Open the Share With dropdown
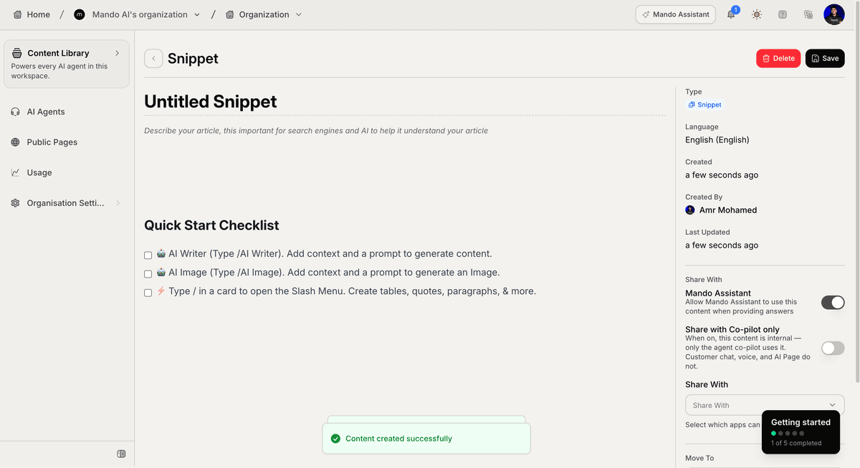Screen dimensions: 860x468 [x=765, y=405]
